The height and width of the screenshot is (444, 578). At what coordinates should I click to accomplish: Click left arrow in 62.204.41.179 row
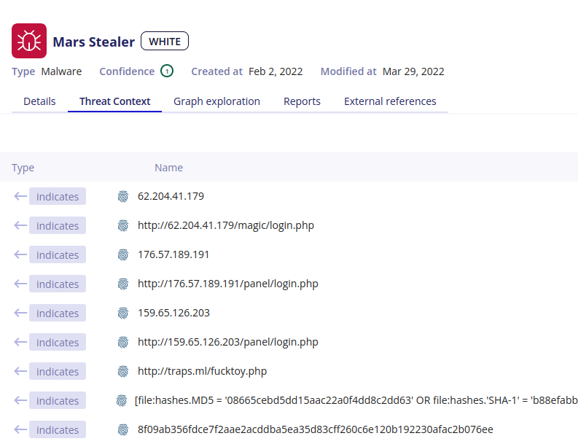pos(20,196)
